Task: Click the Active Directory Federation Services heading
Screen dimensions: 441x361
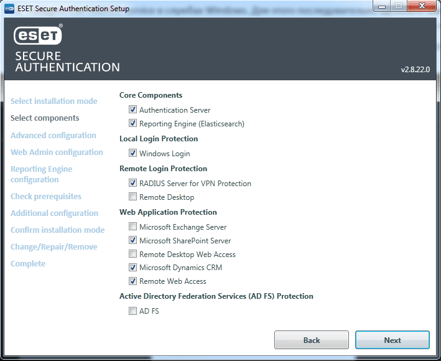Action: point(216,296)
